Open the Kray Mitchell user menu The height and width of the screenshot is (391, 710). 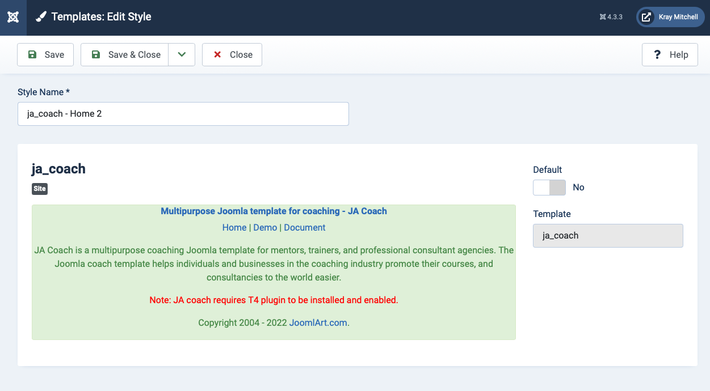(670, 17)
